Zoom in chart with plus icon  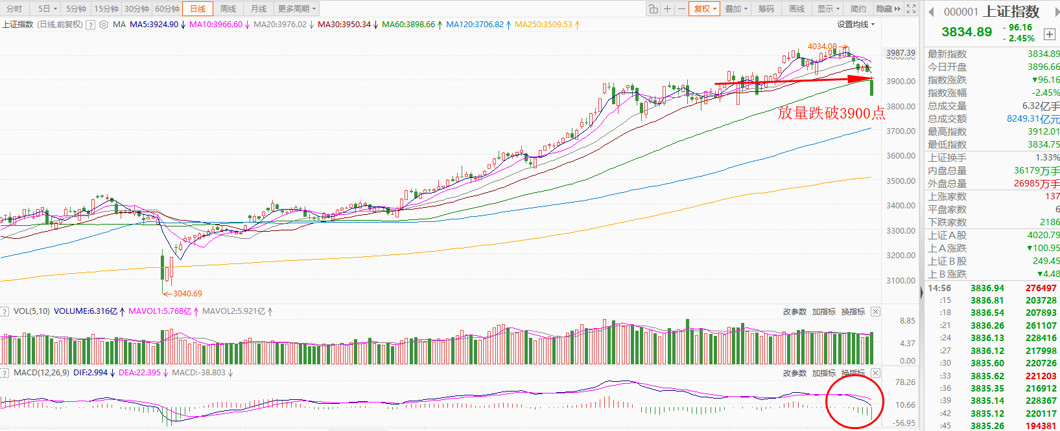pos(667,8)
